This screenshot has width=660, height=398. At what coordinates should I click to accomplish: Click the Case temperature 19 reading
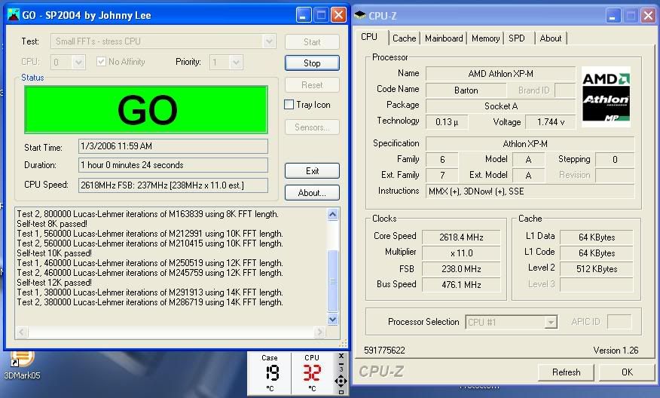(x=272, y=373)
